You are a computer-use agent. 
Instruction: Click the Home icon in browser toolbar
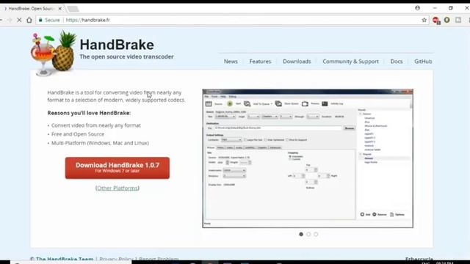[x=29, y=20]
